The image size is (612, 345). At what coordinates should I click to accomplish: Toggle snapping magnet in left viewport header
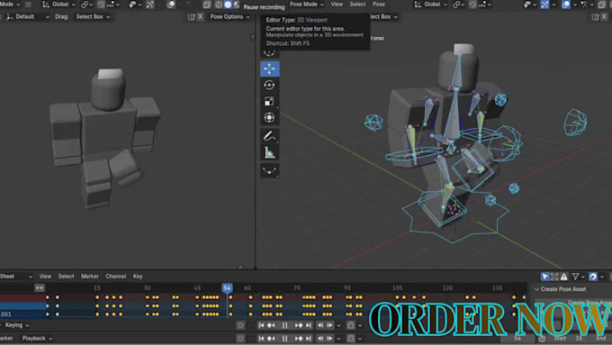point(101,5)
